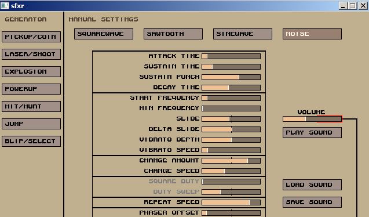This screenshot has width=369, height=217.
Task: Select the Noise waveform
Action: (x=312, y=34)
